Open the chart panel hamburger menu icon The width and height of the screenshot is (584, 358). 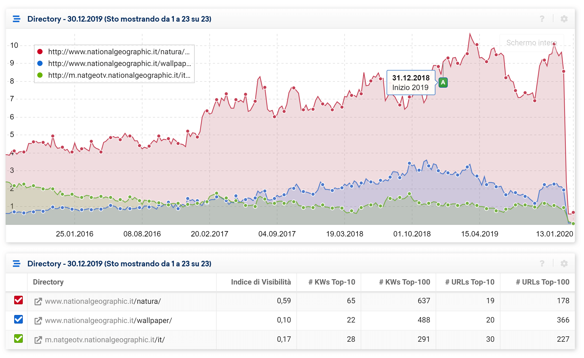click(x=17, y=19)
